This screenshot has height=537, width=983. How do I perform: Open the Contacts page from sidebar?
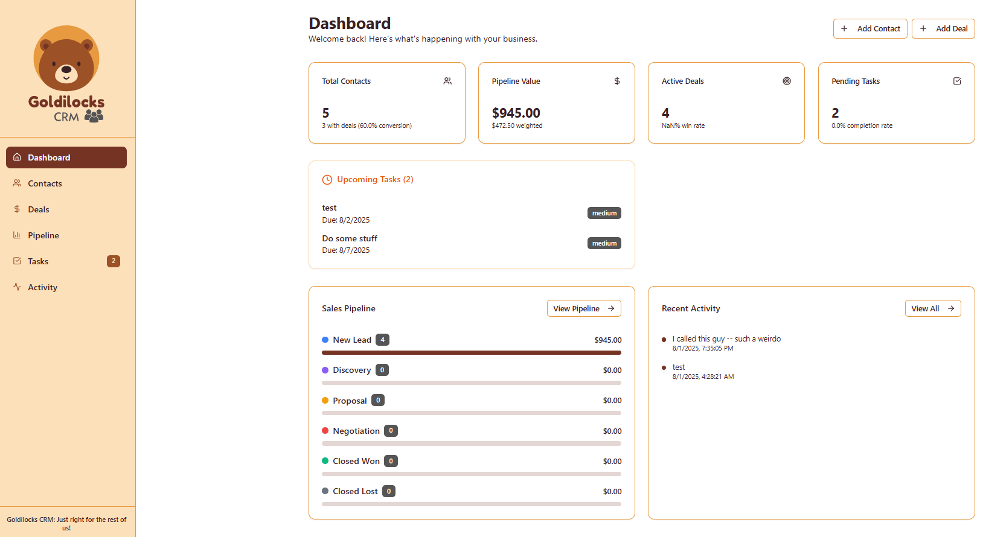[x=45, y=183]
